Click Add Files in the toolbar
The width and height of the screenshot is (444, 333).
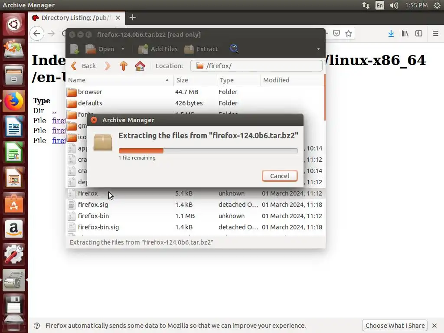coord(158,49)
